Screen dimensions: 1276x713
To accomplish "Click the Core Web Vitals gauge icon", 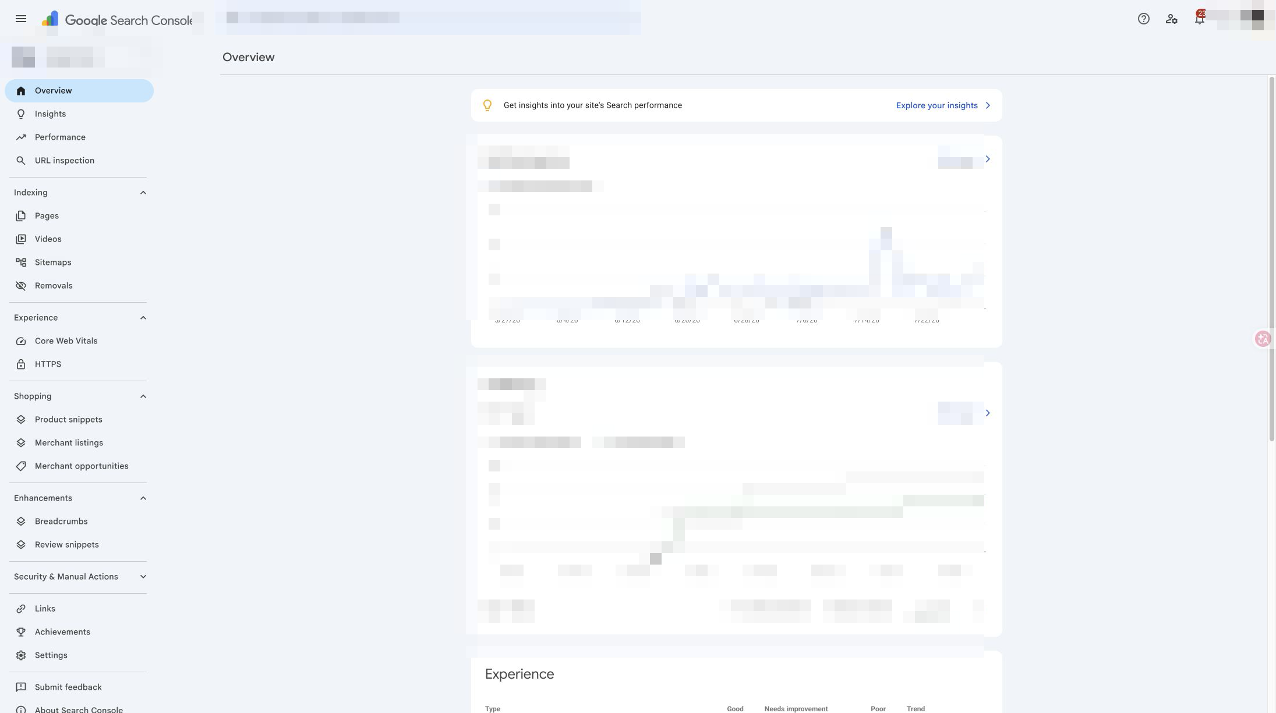I will tap(21, 341).
